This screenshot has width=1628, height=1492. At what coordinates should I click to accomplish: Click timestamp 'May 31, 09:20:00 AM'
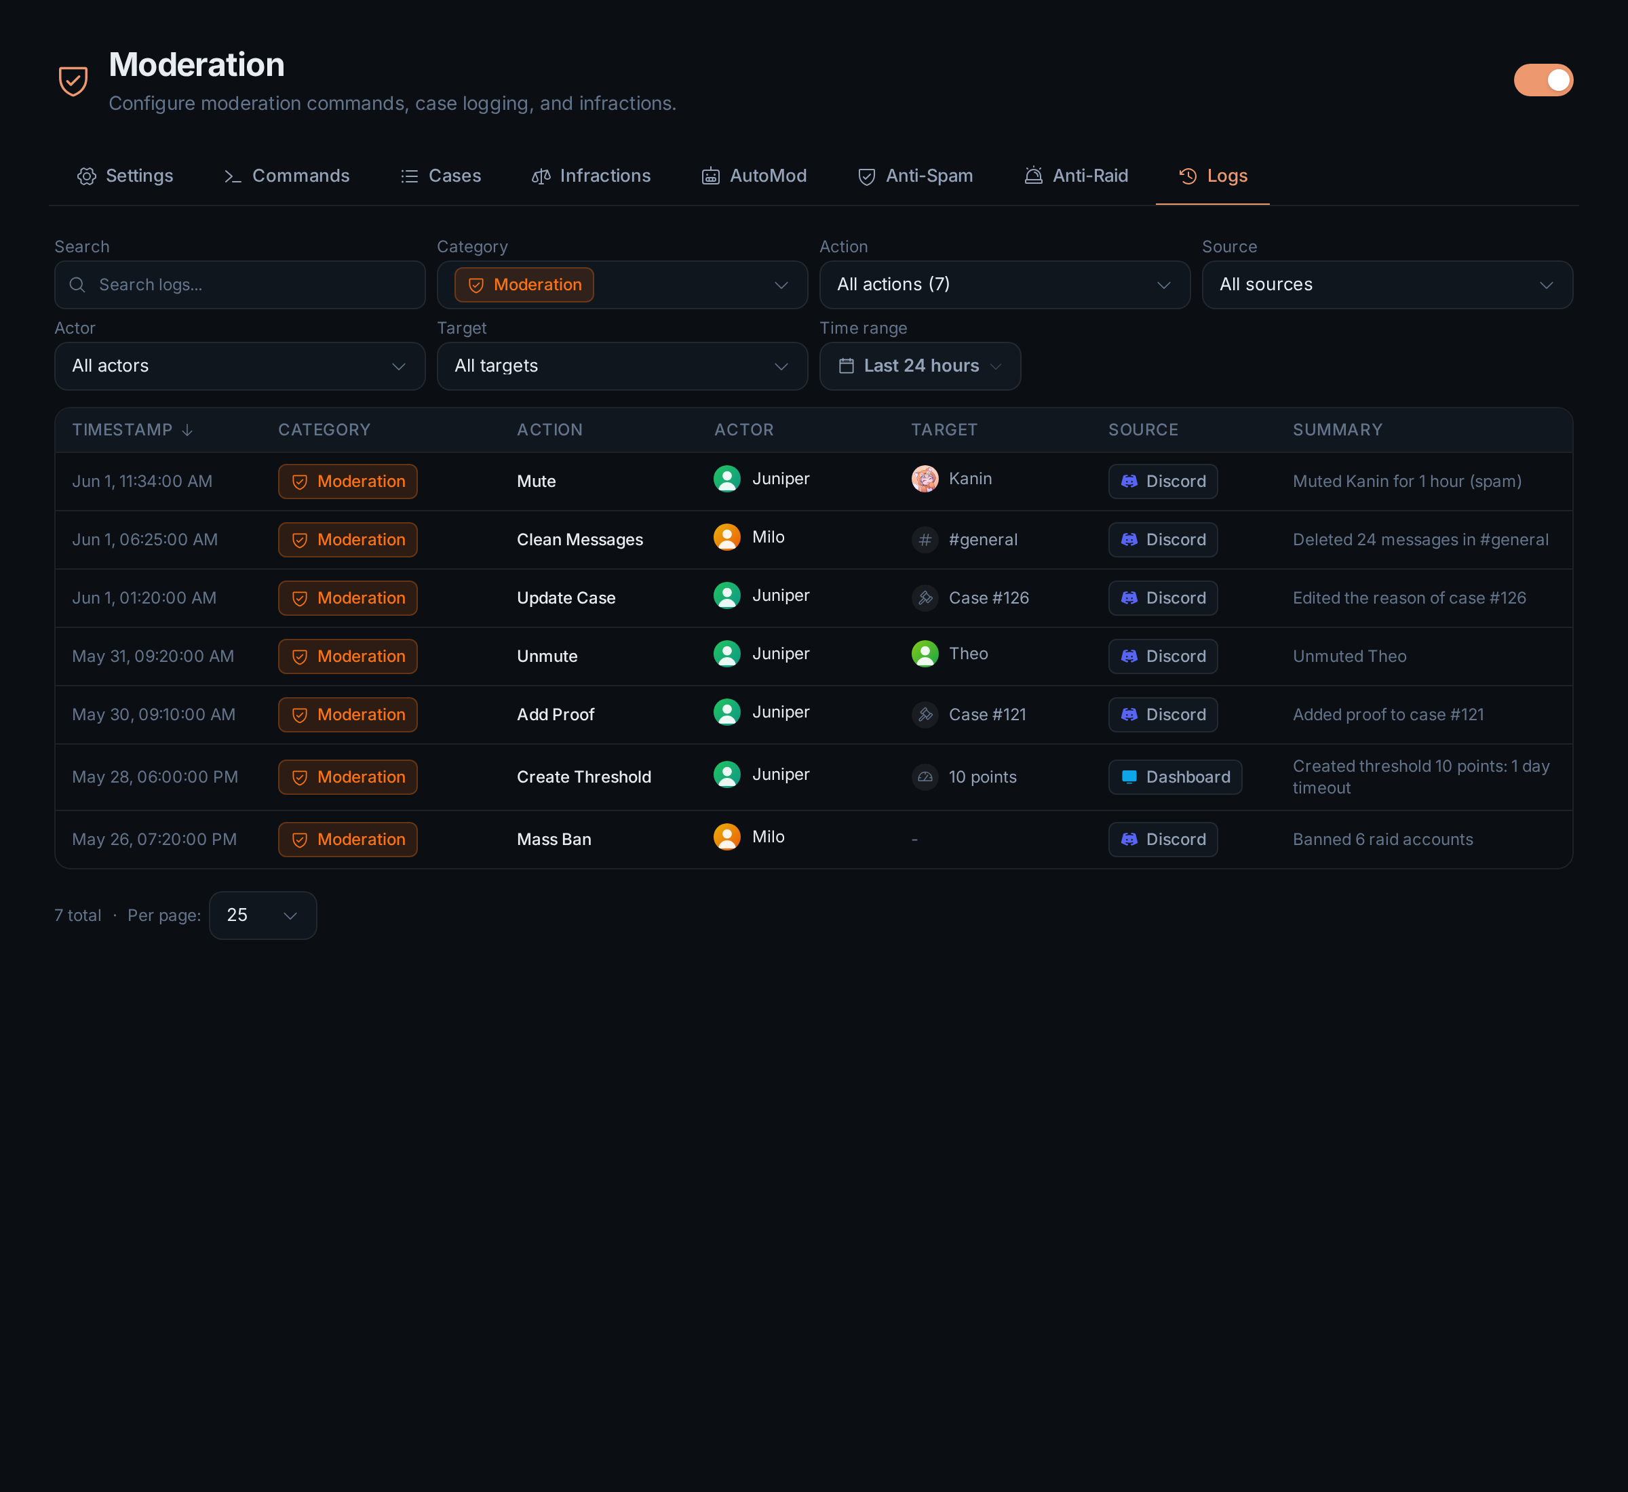153,656
